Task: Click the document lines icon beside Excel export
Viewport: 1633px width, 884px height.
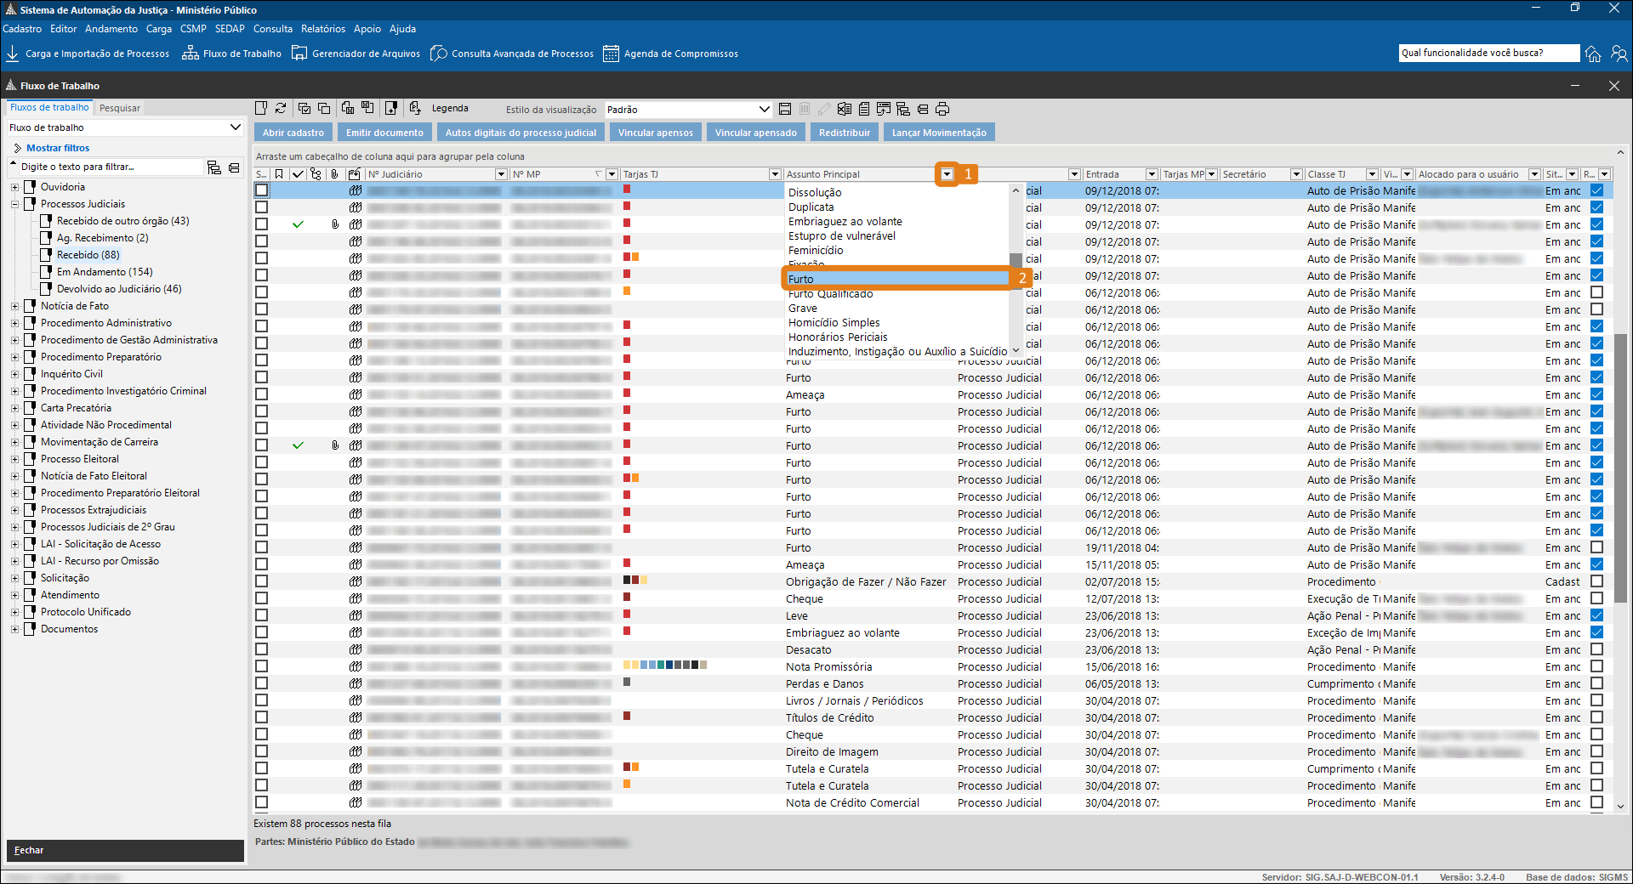Action: 864,109
